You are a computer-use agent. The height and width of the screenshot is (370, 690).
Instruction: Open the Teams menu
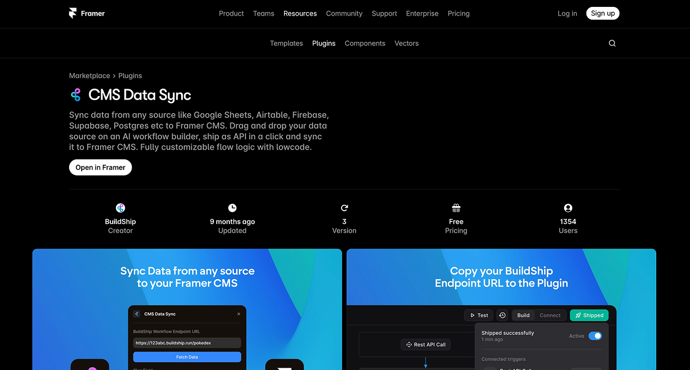(x=263, y=13)
